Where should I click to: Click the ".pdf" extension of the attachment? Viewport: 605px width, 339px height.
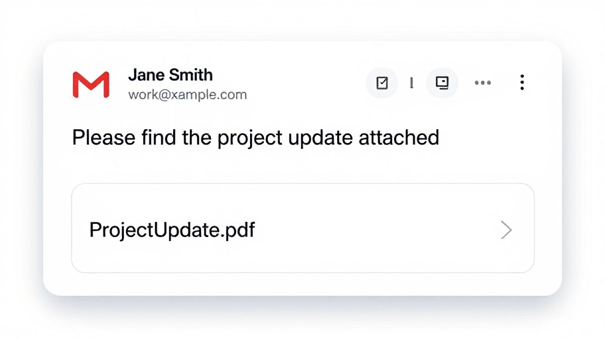(240, 230)
